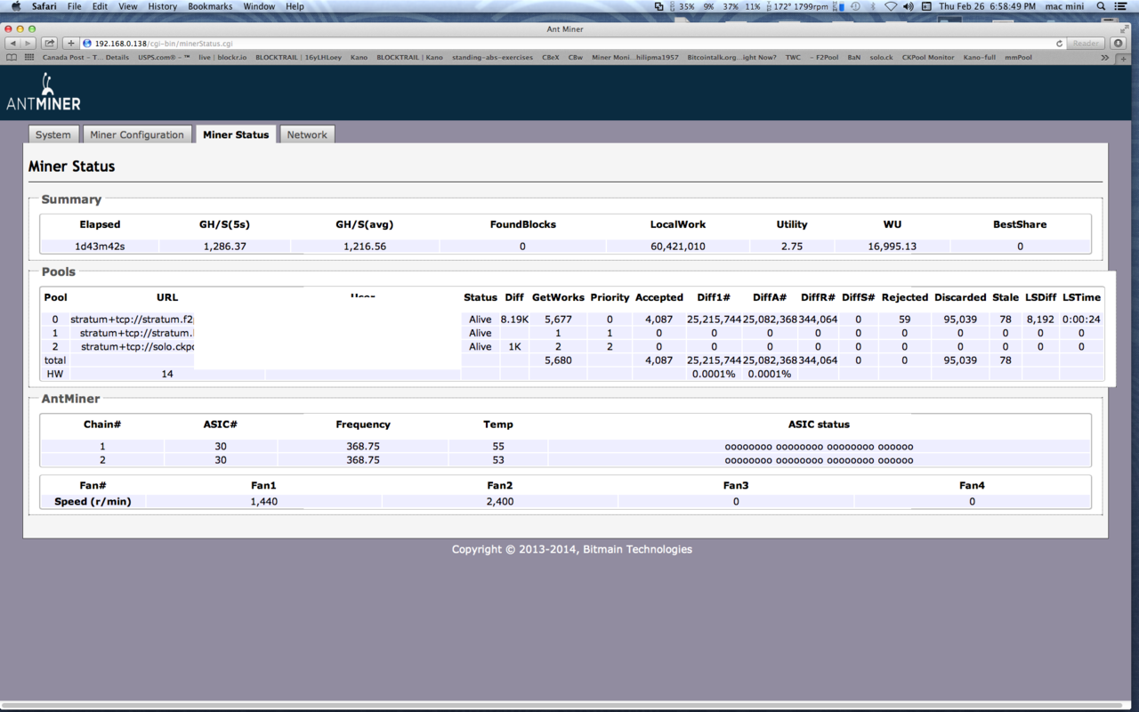
Task: Open the View menu
Action: (128, 6)
